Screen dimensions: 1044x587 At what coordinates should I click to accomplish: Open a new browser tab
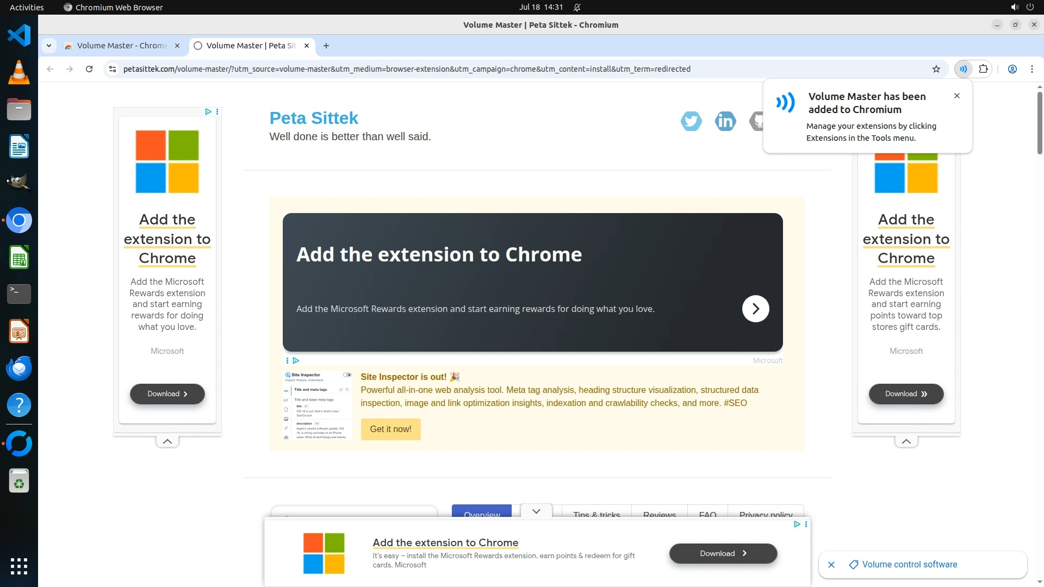pos(326,46)
